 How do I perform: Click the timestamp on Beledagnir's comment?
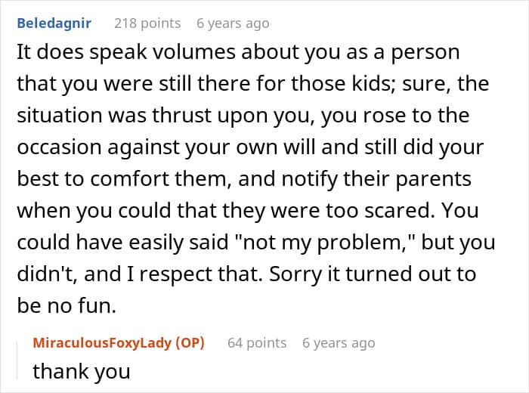[x=232, y=23]
